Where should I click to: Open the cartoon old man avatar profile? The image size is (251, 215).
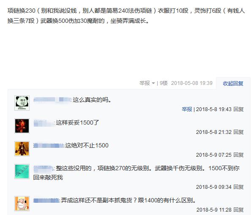pos(22,204)
